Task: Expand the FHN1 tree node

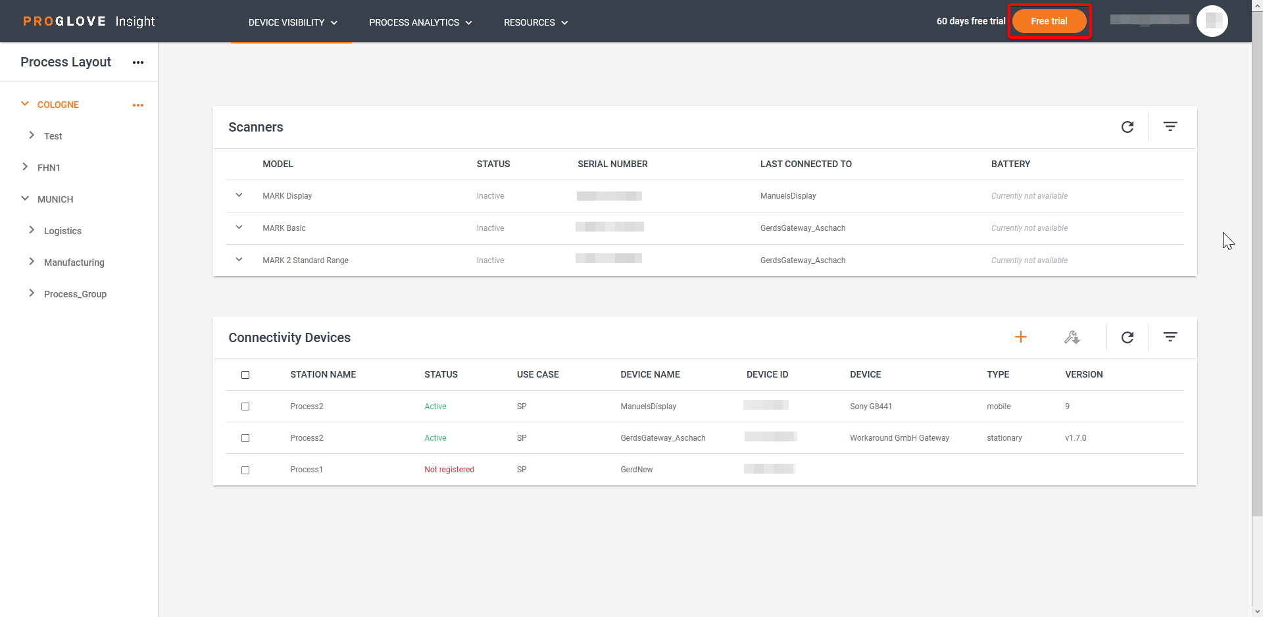Action: coord(25,167)
